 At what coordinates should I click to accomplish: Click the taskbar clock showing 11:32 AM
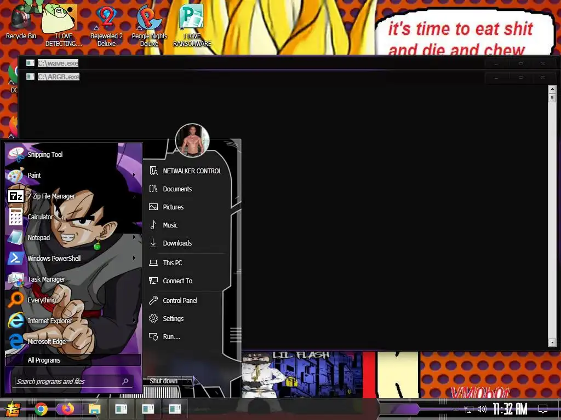(x=510, y=409)
